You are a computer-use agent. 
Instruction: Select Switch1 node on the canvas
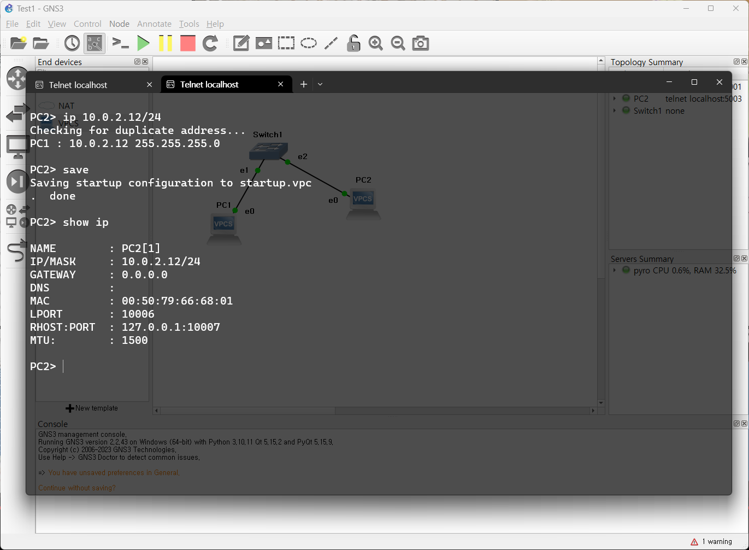coord(268,151)
